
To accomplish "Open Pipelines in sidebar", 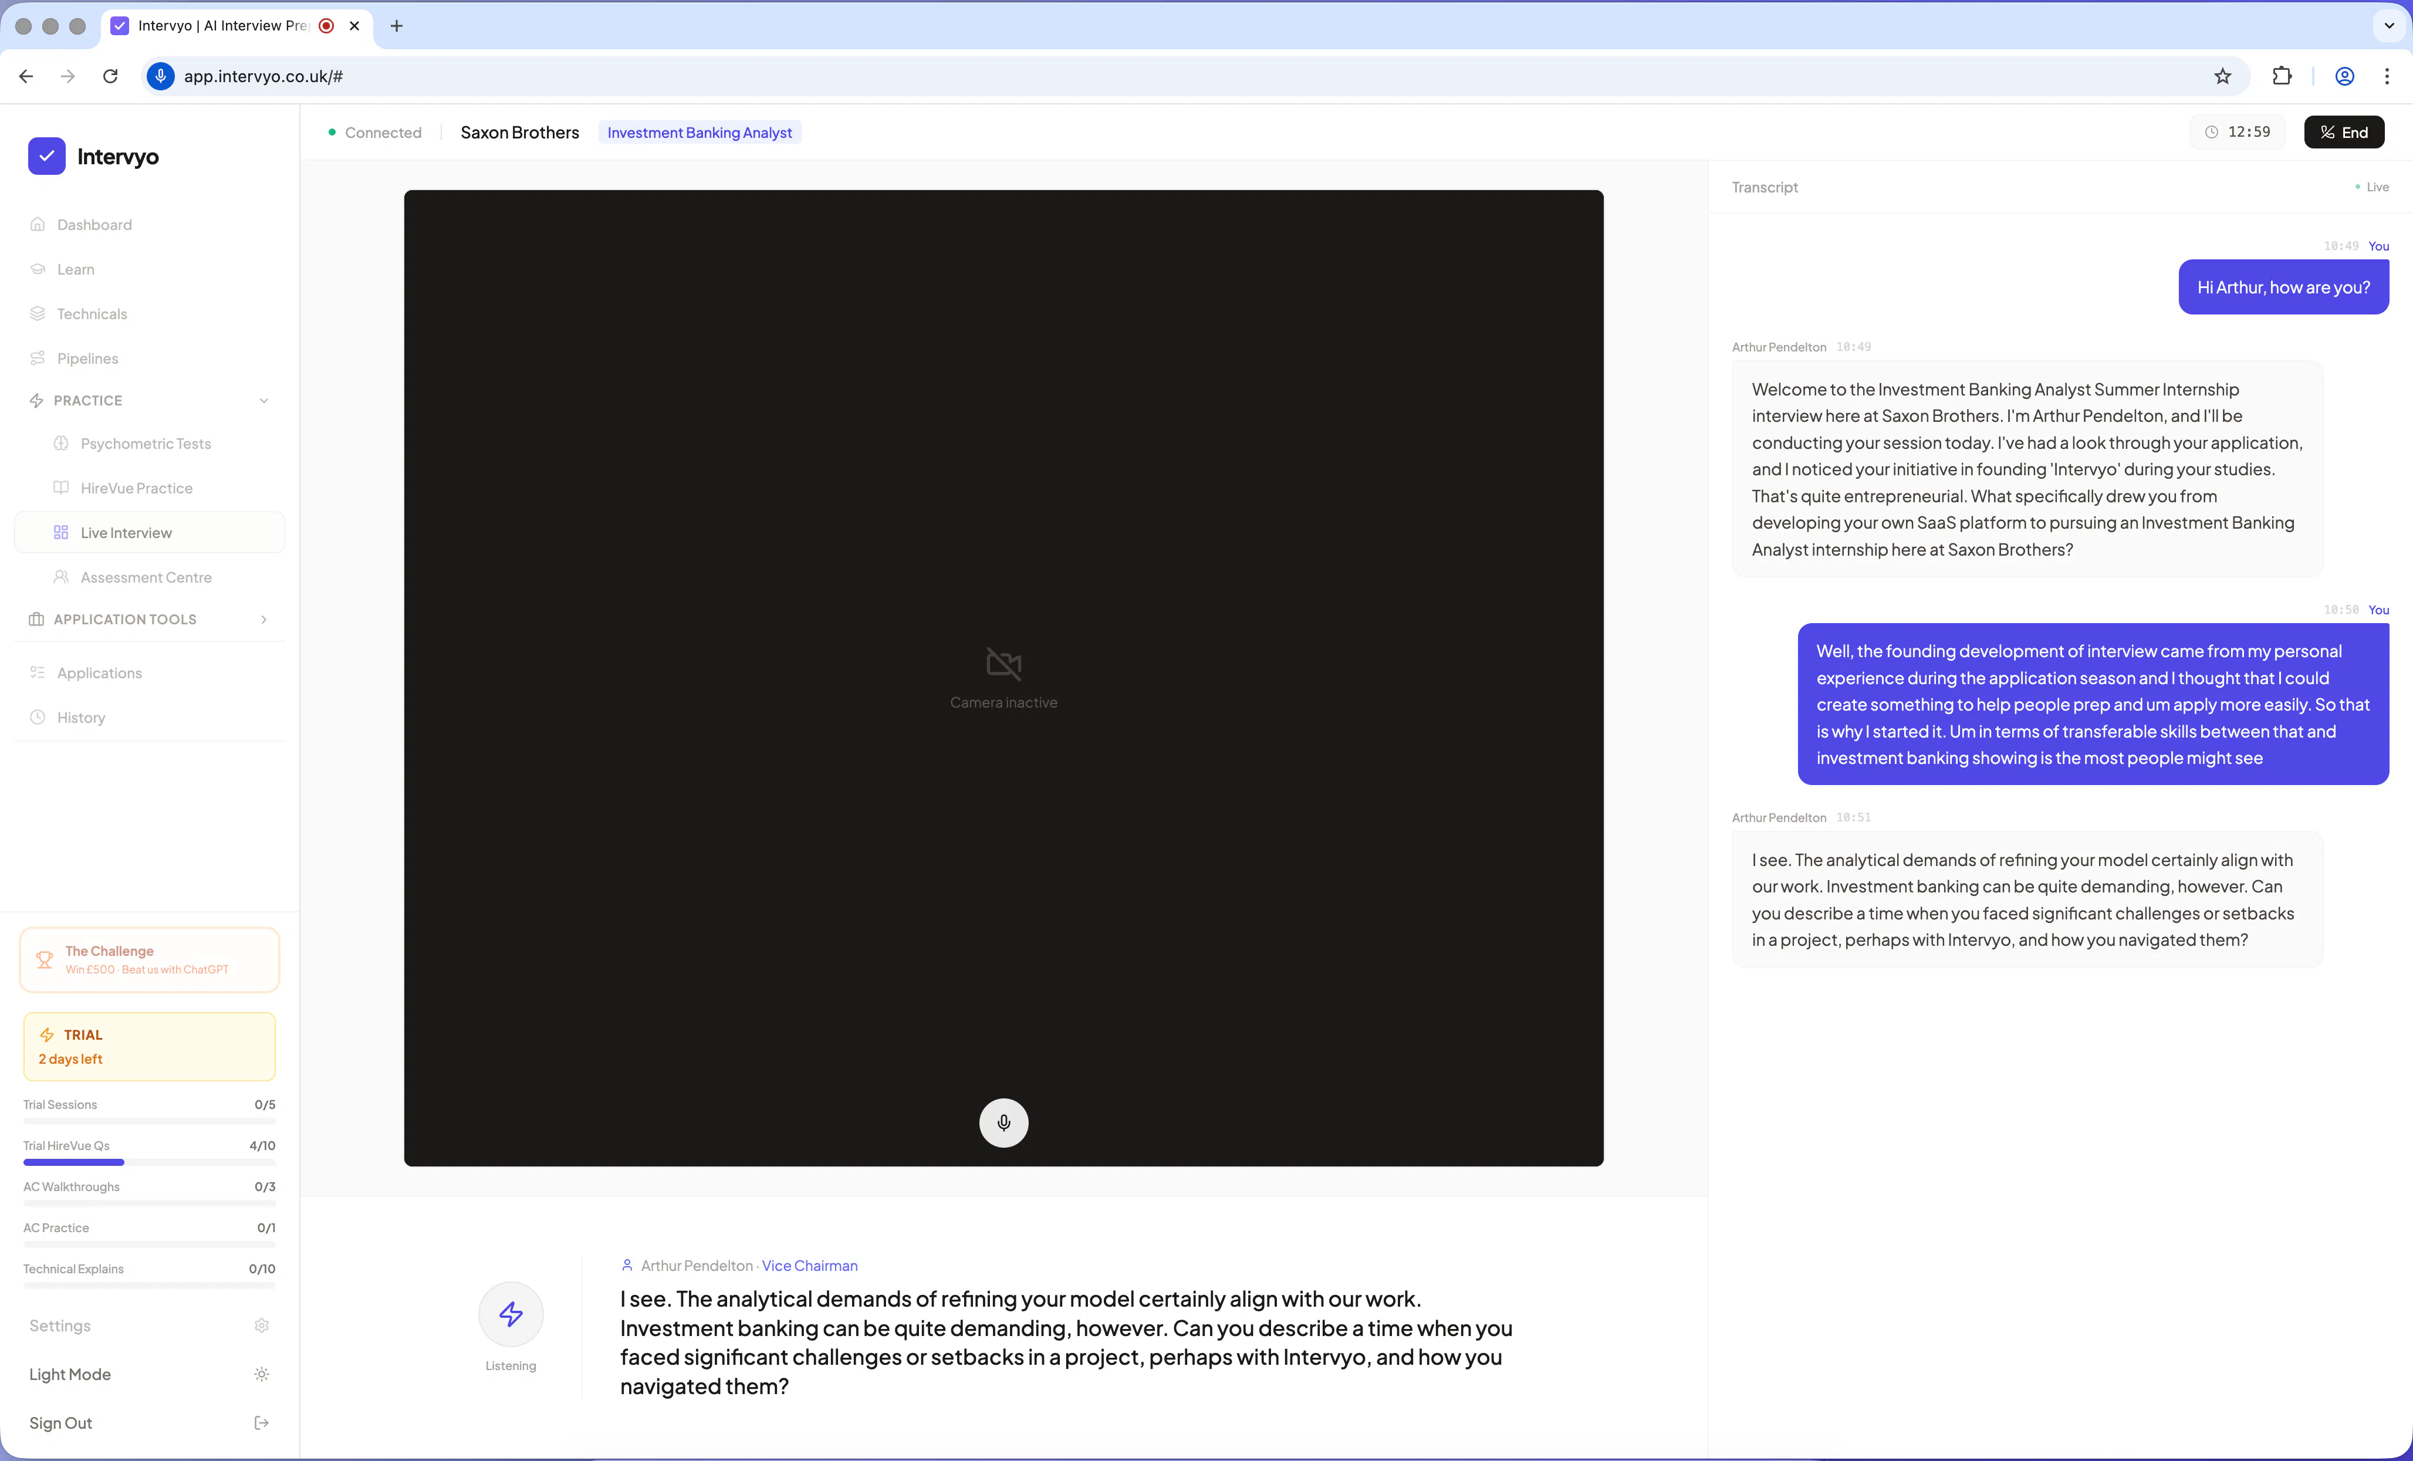I will (150, 359).
